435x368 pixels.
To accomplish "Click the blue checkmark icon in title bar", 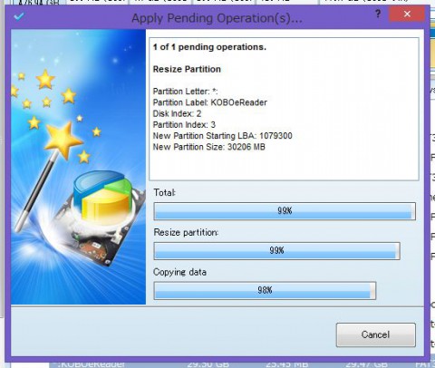I will (19, 16).
